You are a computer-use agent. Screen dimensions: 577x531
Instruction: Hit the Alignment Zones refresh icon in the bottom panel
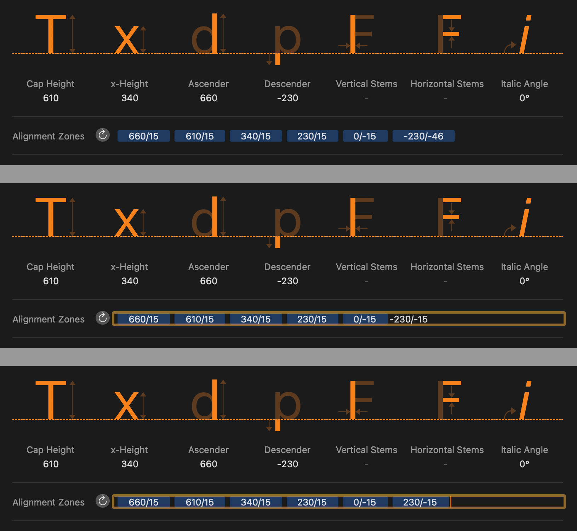(103, 501)
